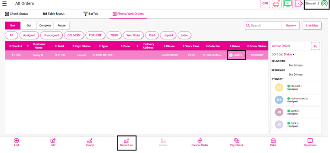Toggle the Unassigned filter pill
The image size is (330, 153).
tap(51, 35)
